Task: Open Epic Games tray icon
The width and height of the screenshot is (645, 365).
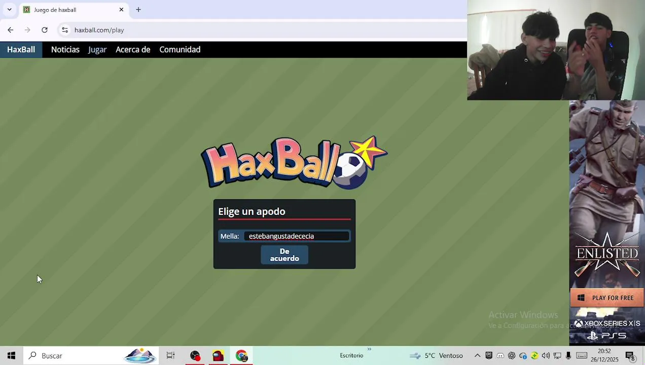Action: [x=489, y=356]
